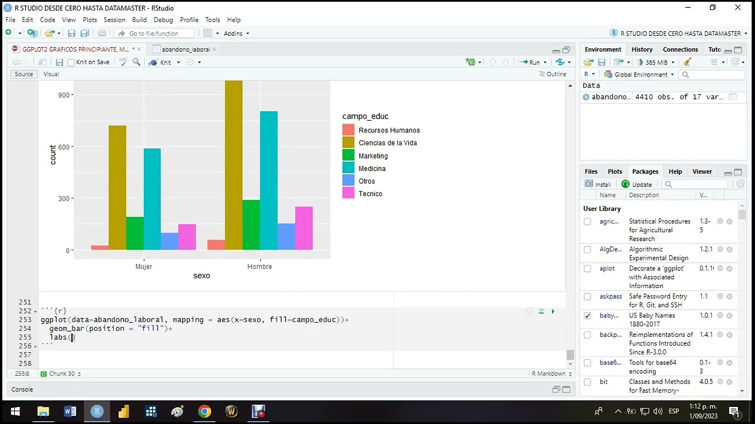Open the Knit options dropdown arrow
The height and width of the screenshot is (424, 755).
(x=179, y=62)
